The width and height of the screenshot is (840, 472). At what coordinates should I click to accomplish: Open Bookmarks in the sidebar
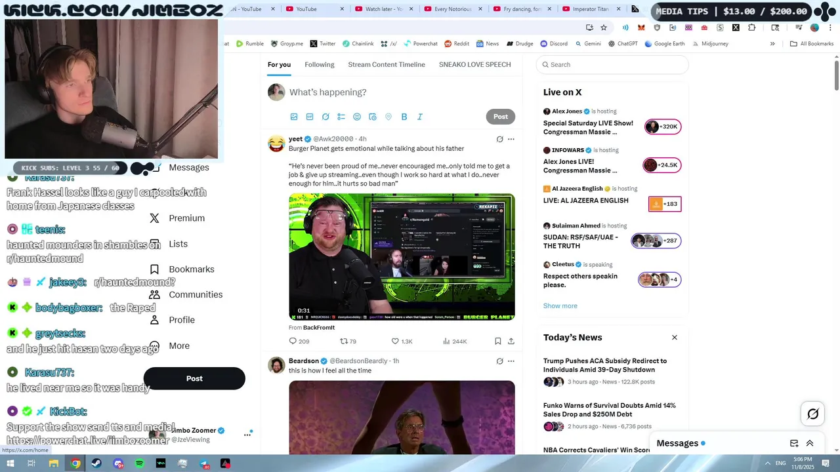(x=182, y=269)
